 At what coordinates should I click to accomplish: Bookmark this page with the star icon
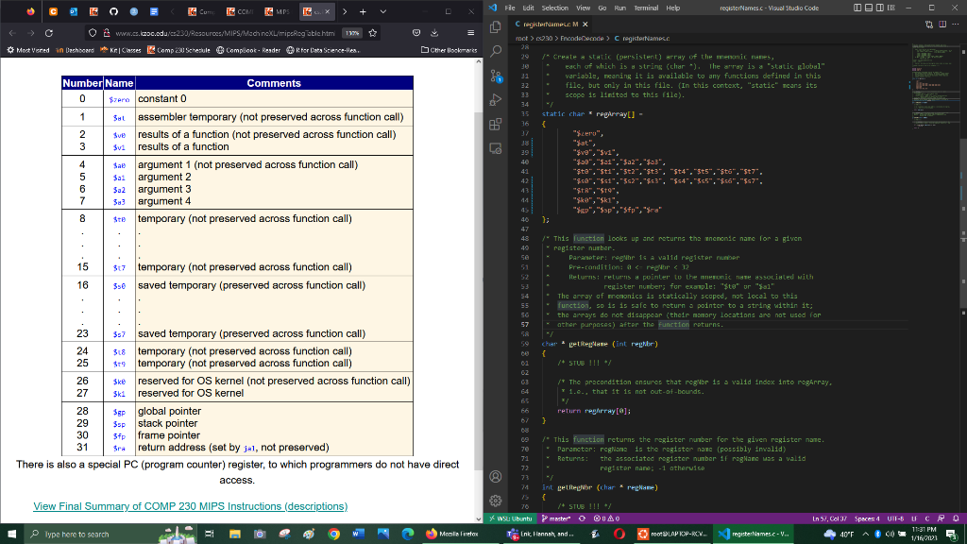click(x=373, y=32)
